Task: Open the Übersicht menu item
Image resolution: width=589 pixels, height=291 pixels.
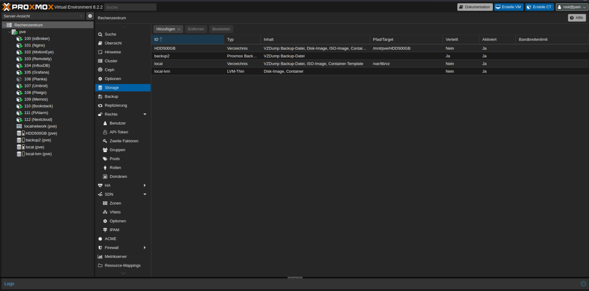Action: [x=123, y=43]
